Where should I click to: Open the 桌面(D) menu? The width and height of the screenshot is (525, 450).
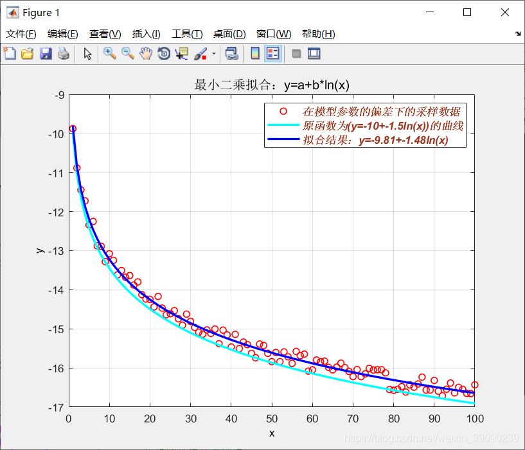pyautogui.click(x=229, y=34)
